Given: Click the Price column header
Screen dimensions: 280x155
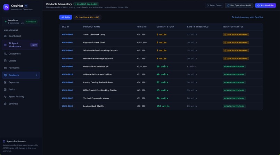Looking at the screenshot, I should click(142, 27).
